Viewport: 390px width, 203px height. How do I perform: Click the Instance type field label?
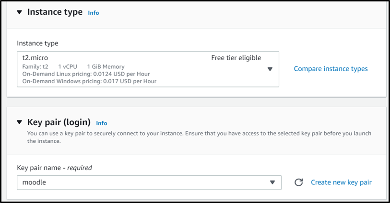point(37,43)
